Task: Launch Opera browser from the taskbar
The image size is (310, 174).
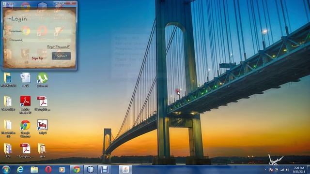Action: click(48, 170)
